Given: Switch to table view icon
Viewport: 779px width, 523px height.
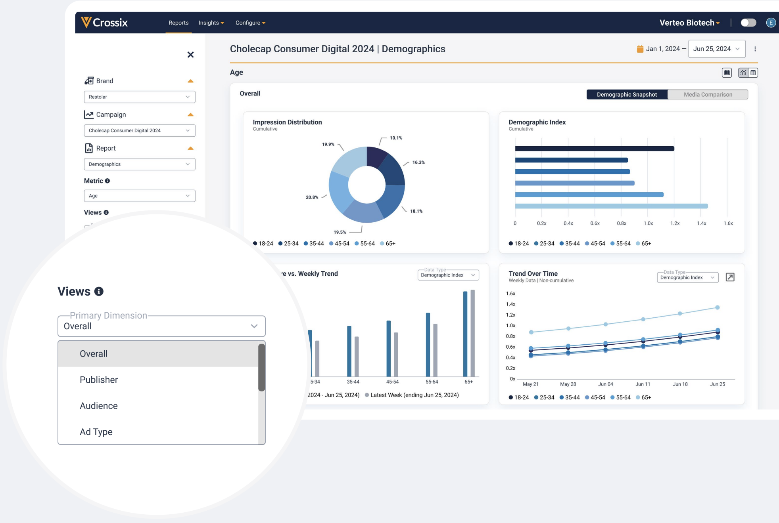Looking at the screenshot, I should click(x=753, y=73).
